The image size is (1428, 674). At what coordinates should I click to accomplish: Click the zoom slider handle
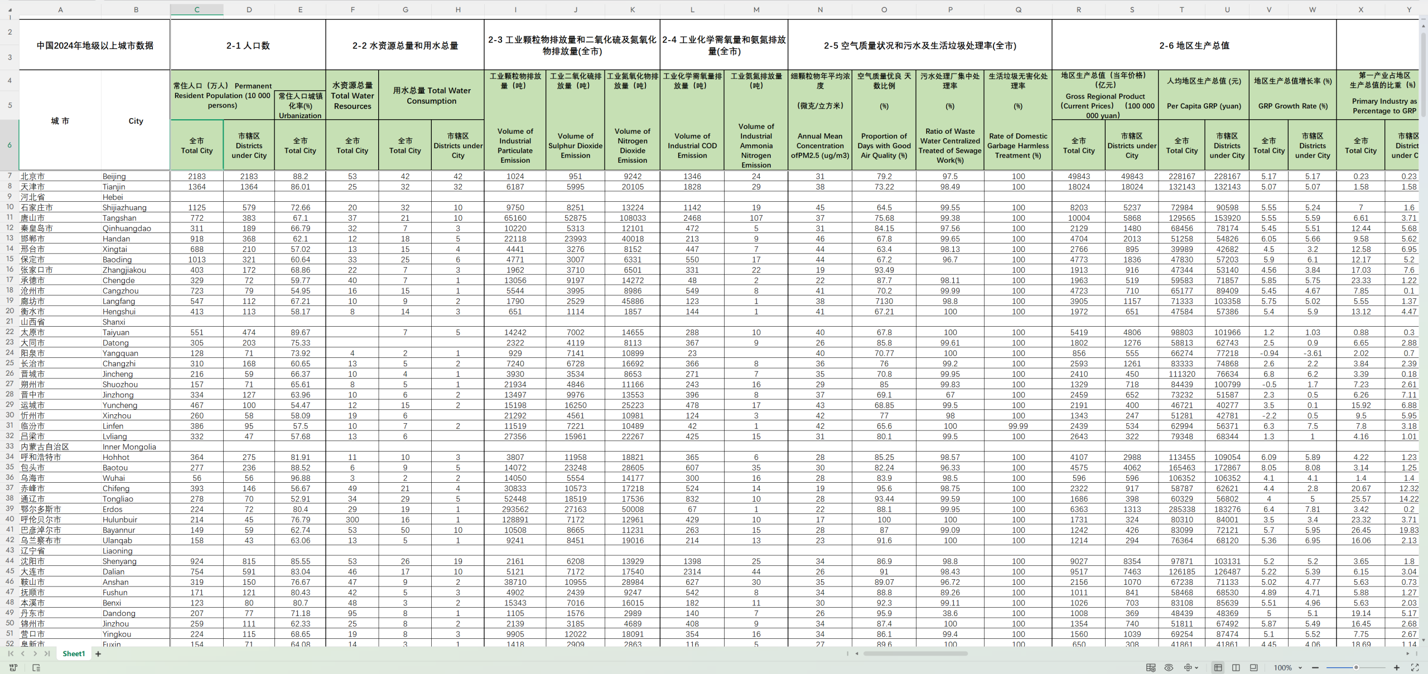1356,667
